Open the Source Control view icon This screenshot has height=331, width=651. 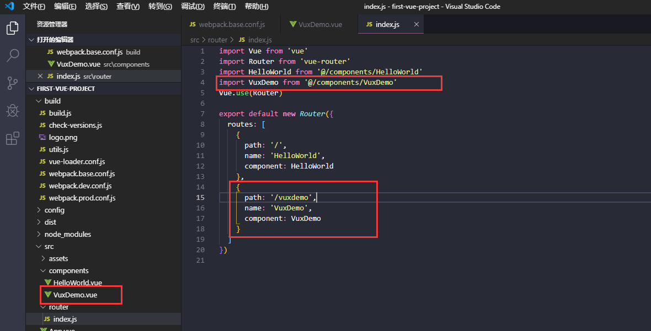click(x=12, y=83)
